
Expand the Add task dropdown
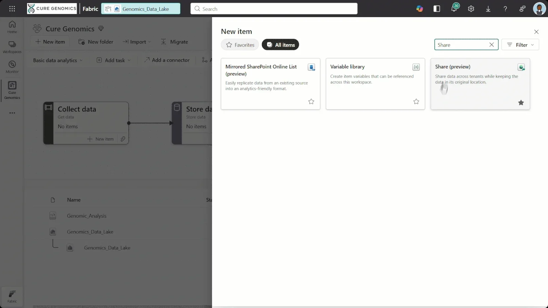tap(114, 60)
